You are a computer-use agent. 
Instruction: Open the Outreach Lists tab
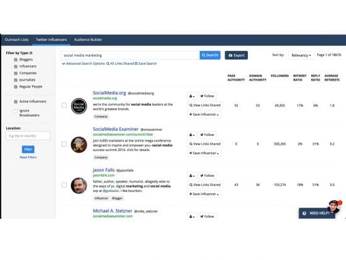(16, 40)
